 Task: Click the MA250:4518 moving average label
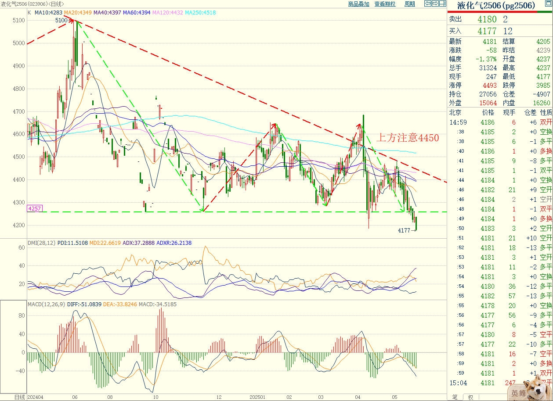click(200, 13)
